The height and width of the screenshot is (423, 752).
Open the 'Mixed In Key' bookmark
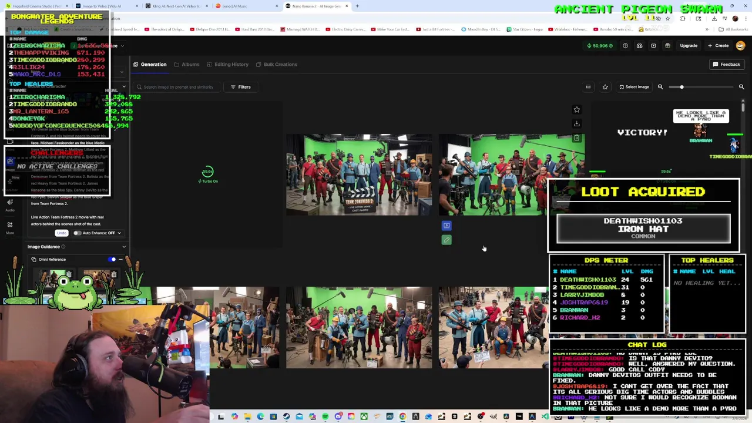[482, 29]
